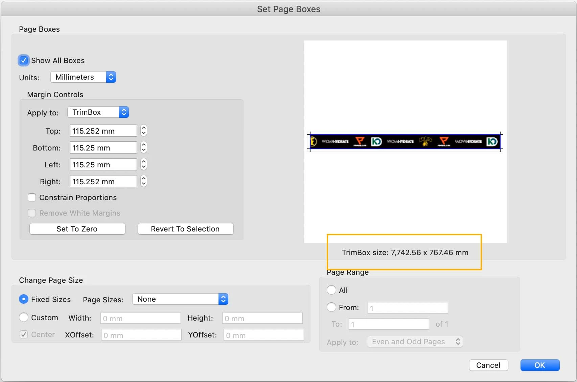Open the margin controls Apply to TrimBox dropdown
Viewport: 577px width, 382px height.
(98, 112)
